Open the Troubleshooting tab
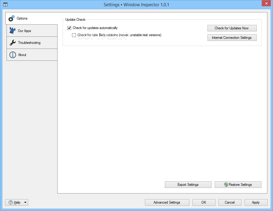 click(x=32, y=43)
